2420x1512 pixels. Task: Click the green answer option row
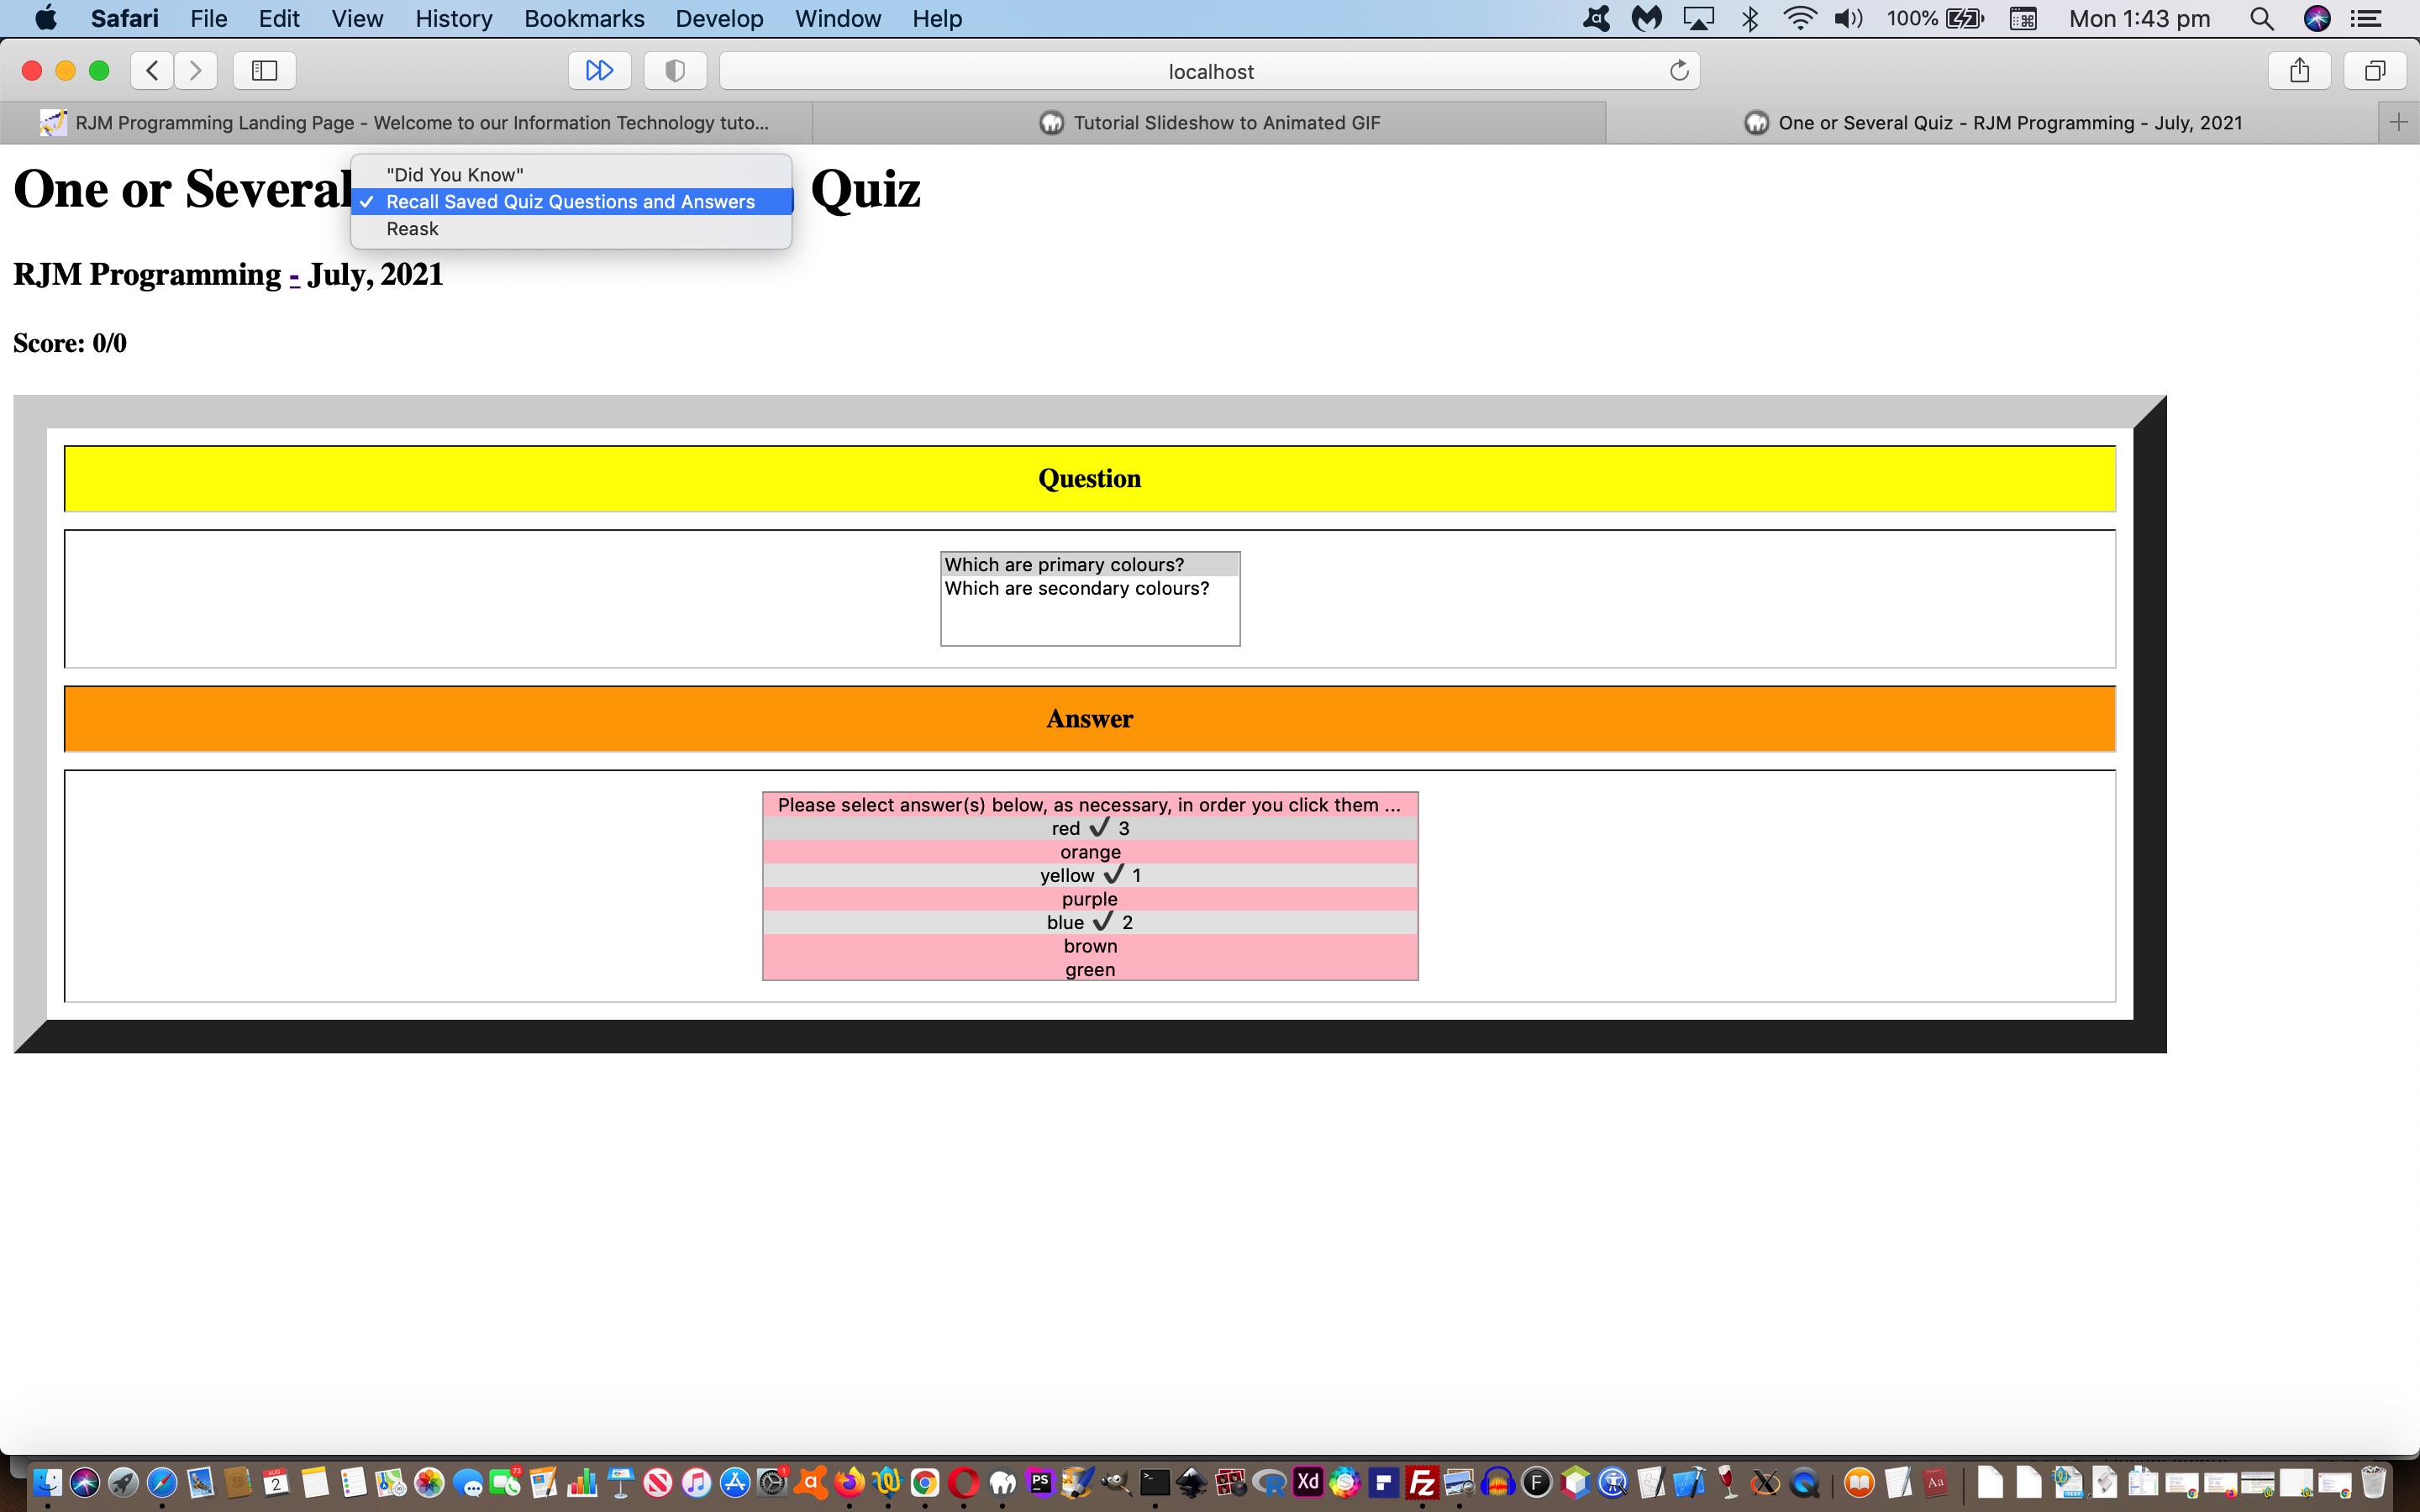click(x=1089, y=969)
